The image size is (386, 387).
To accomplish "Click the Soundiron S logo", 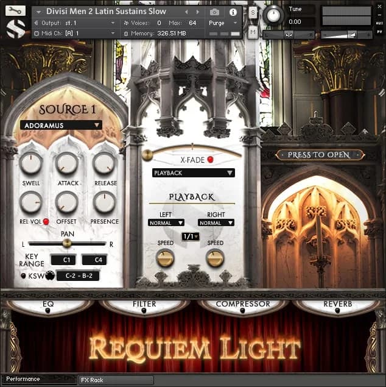I will tap(16, 29).
